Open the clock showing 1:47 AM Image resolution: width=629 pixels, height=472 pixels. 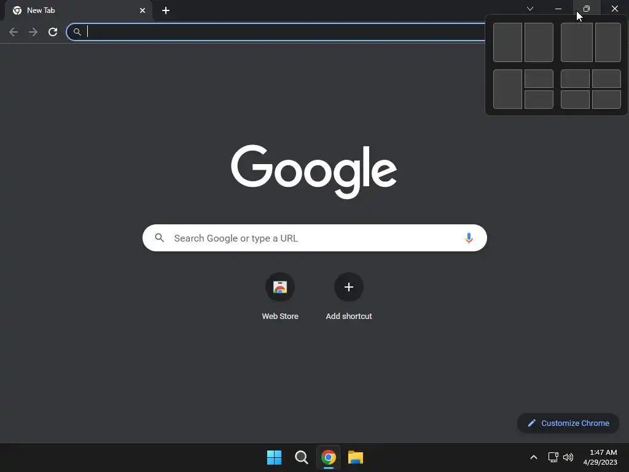pos(600,457)
